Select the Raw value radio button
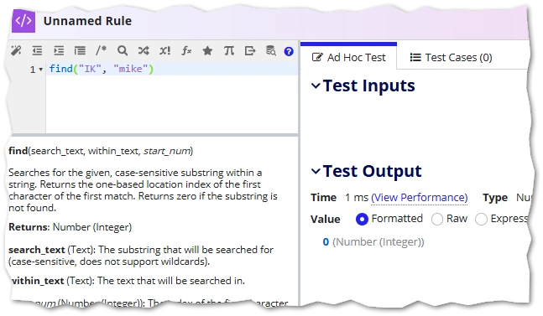Screen dimensions: 543x316 [x=437, y=219]
